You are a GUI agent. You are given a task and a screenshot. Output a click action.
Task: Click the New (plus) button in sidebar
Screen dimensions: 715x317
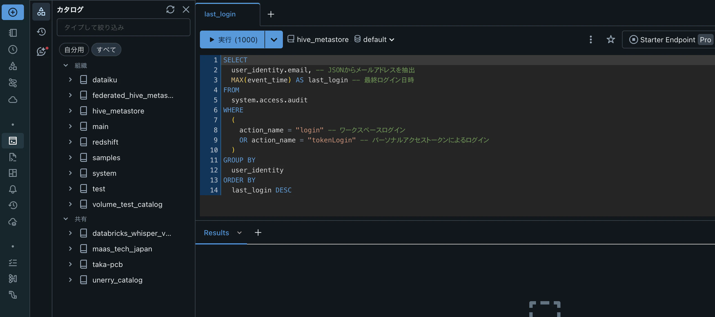point(13,12)
